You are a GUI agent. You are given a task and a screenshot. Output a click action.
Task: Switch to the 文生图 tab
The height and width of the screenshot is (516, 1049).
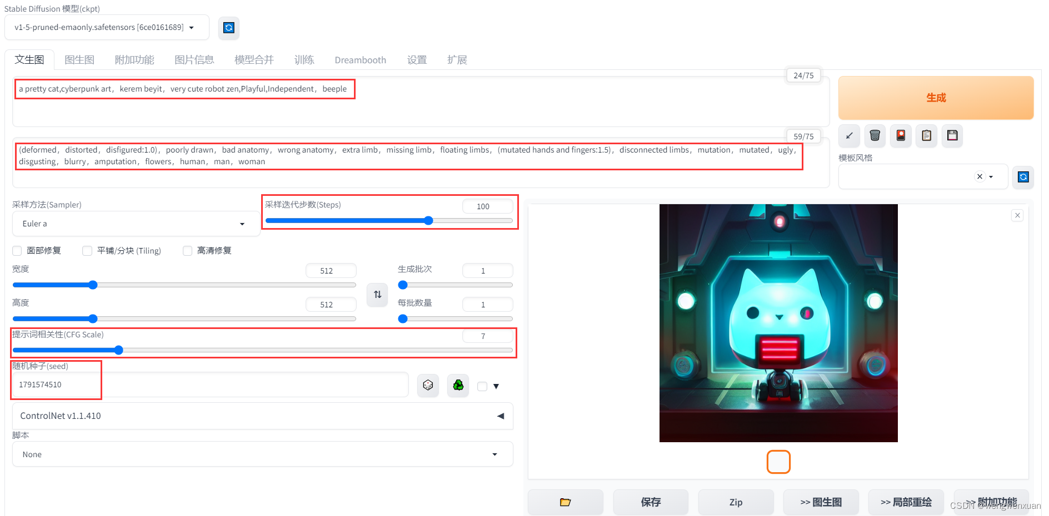[29, 60]
